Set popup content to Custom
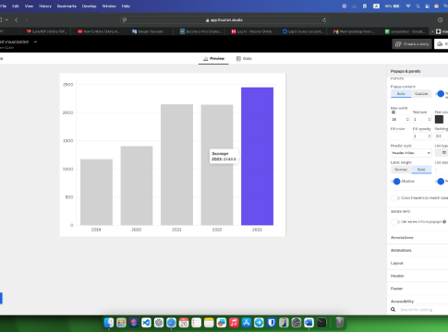 [x=421, y=93]
